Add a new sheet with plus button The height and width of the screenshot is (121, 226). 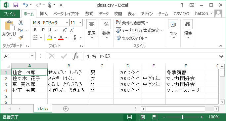pos(66,109)
